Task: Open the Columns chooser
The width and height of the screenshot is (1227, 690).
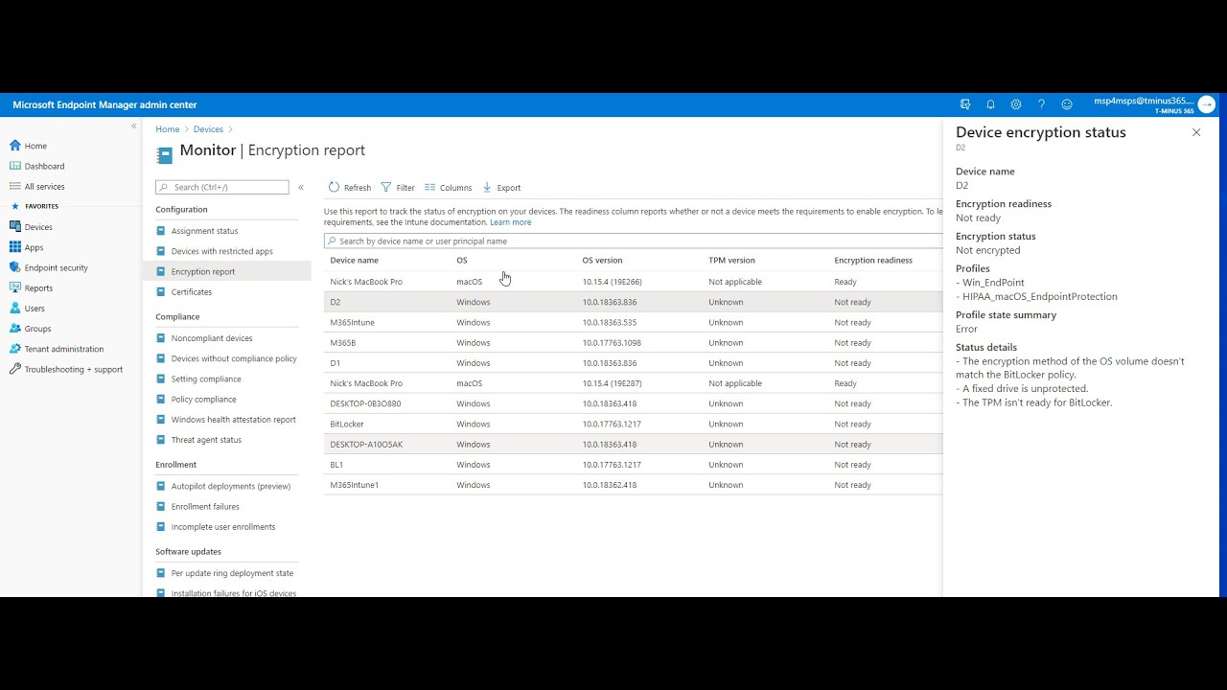Action: [x=449, y=188]
